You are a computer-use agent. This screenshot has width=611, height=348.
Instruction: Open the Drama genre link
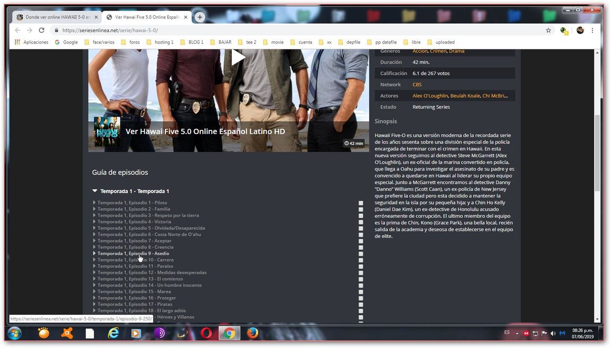[457, 51]
